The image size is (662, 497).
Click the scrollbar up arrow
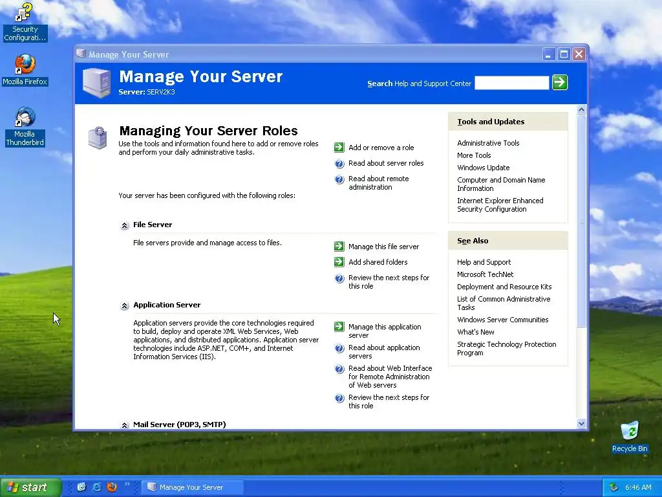581,110
